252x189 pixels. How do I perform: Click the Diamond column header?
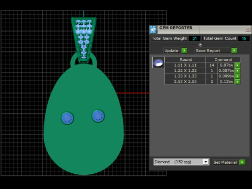pyautogui.click(x=223, y=59)
